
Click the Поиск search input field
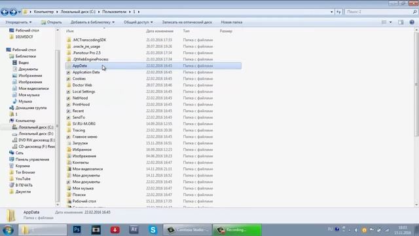coord(378,12)
